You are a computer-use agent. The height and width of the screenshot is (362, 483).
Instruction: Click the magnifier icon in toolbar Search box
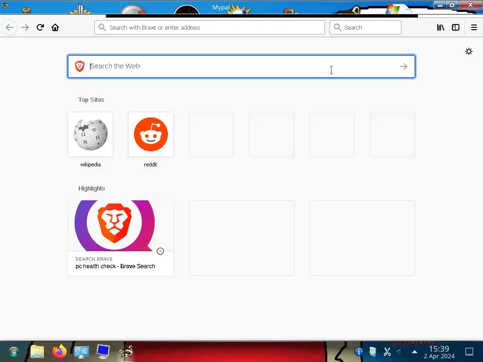click(x=338, y=27)
